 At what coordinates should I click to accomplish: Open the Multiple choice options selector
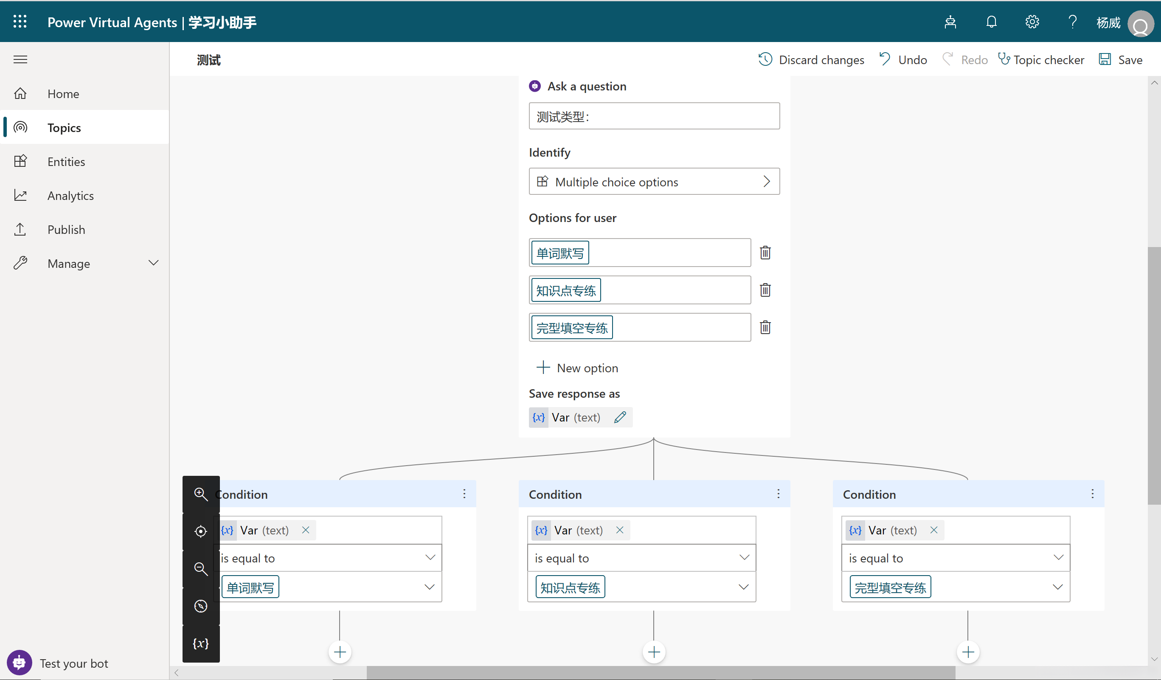pos(654,182)
